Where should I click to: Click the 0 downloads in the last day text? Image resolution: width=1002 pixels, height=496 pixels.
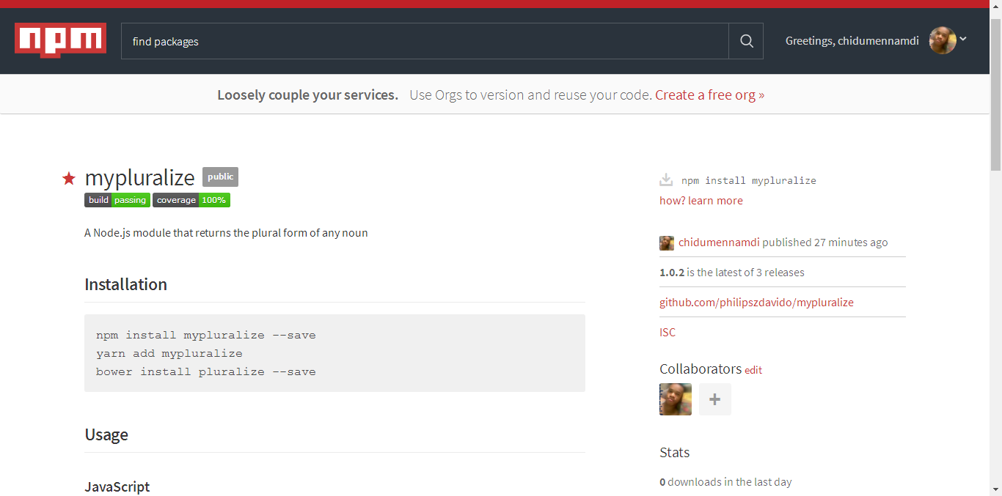click(725, 482)
